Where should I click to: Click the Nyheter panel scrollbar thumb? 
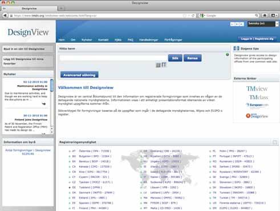pos(52,86)
